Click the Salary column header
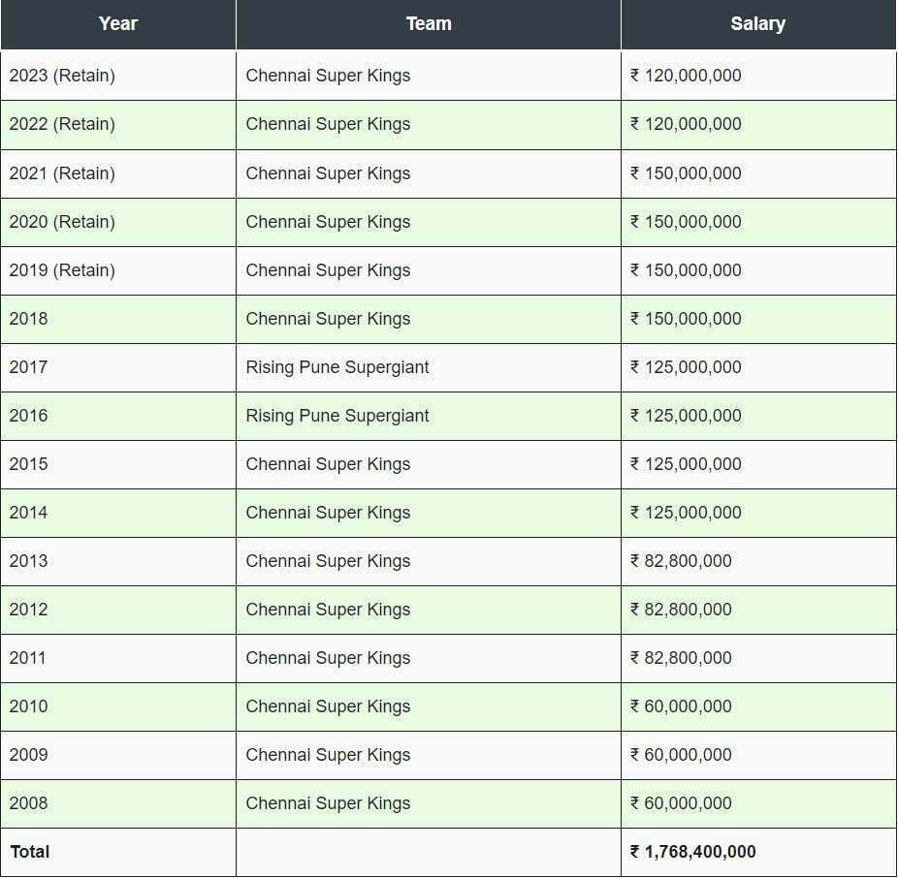Screen dimensions: 898x878 [x=758, y=24]
